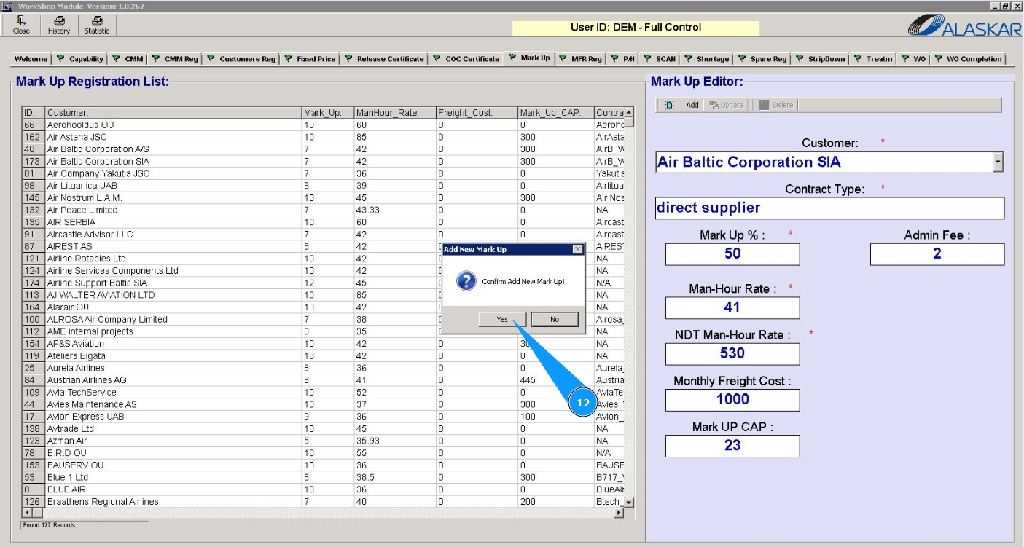Click Delete in the Mark Up Editor toolbar
1024x547 pixels.
[x=775, y=105]
